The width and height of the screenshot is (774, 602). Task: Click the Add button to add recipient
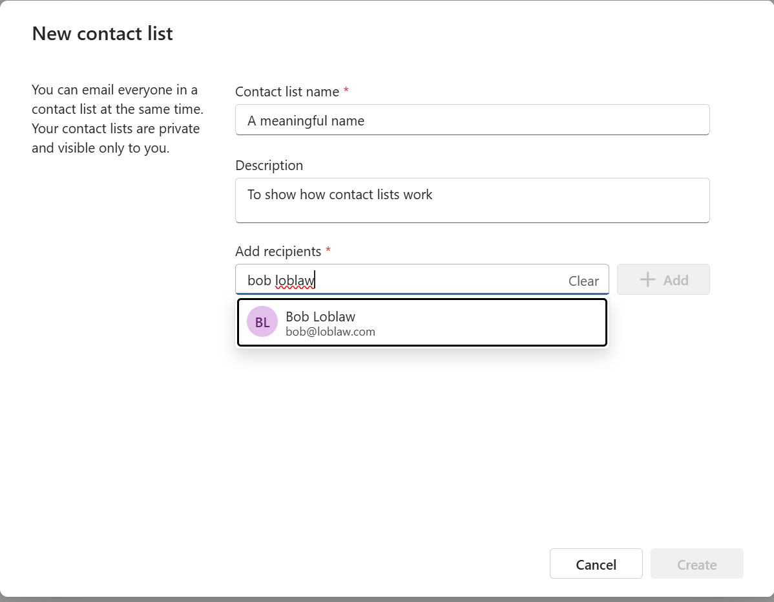663,279
